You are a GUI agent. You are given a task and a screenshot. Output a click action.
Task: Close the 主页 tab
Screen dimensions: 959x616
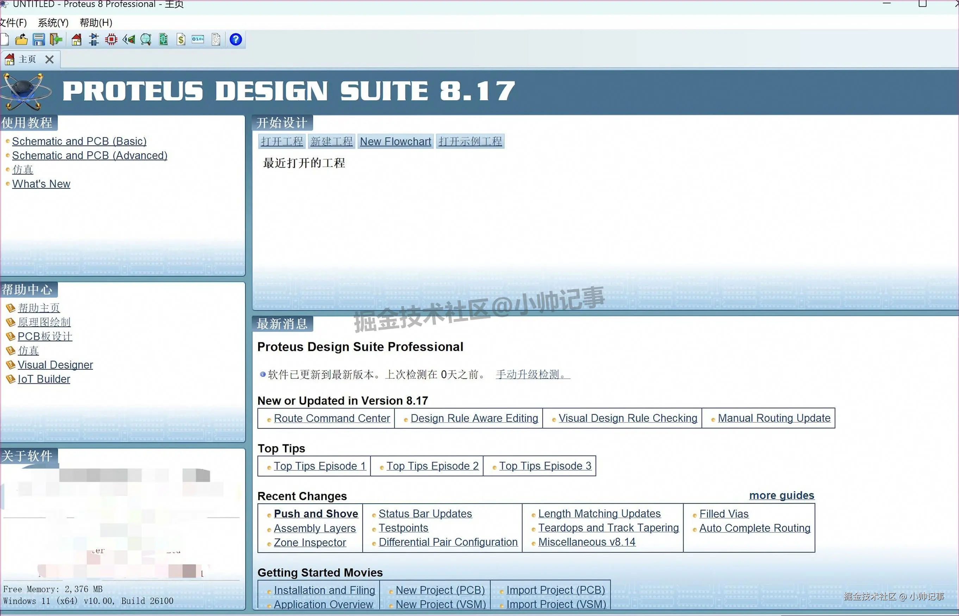click(x=50, y=59)
